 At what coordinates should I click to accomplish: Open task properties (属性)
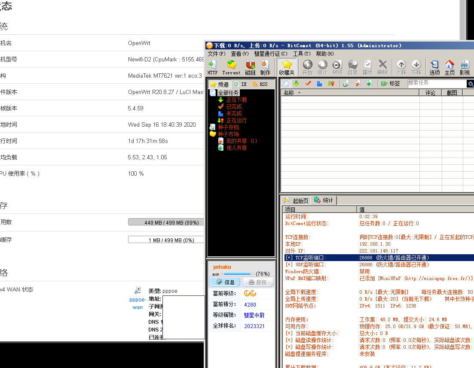367,67
